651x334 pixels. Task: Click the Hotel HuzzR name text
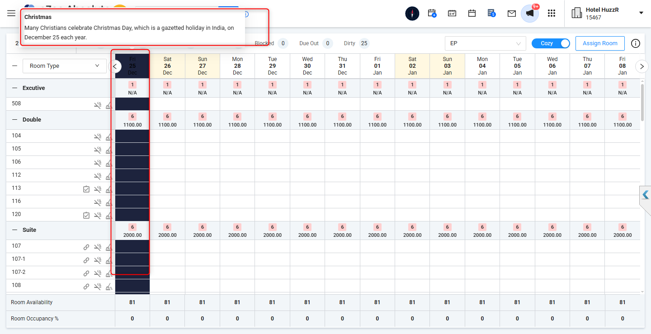click(602, 9)
